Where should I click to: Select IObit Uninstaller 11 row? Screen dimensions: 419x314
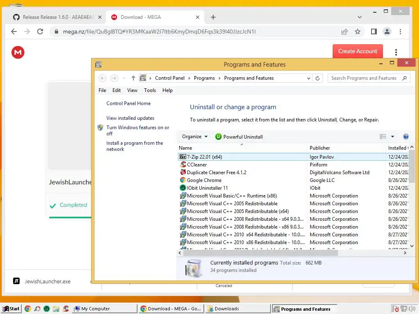[293, 188]
